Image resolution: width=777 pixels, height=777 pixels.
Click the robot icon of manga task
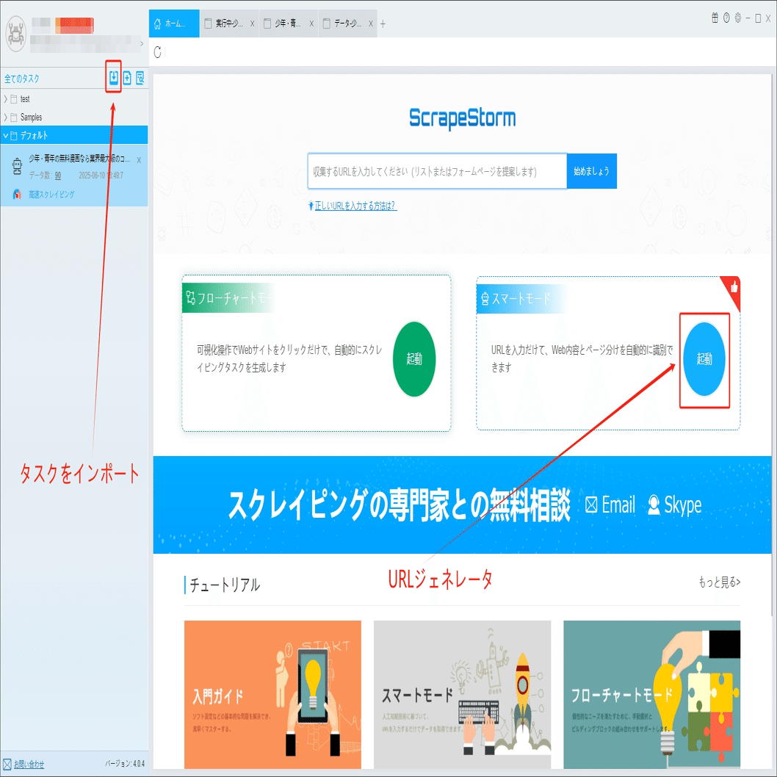click(x=17, y=167)
